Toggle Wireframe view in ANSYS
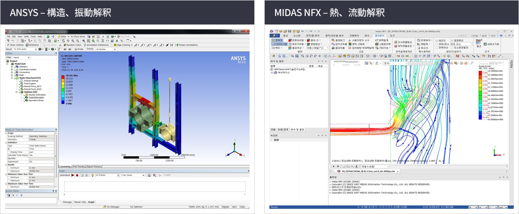 pos(33,45)
